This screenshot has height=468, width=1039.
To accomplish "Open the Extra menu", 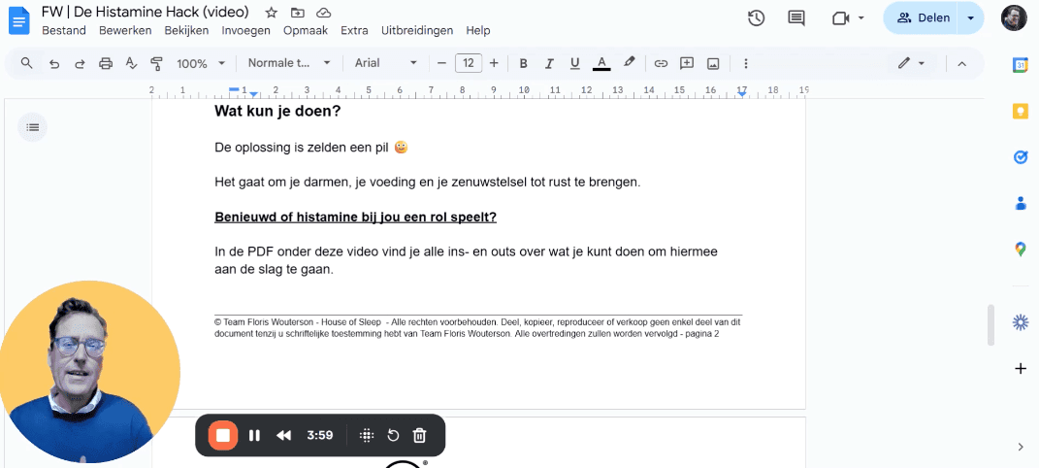I will click(354, 30).
